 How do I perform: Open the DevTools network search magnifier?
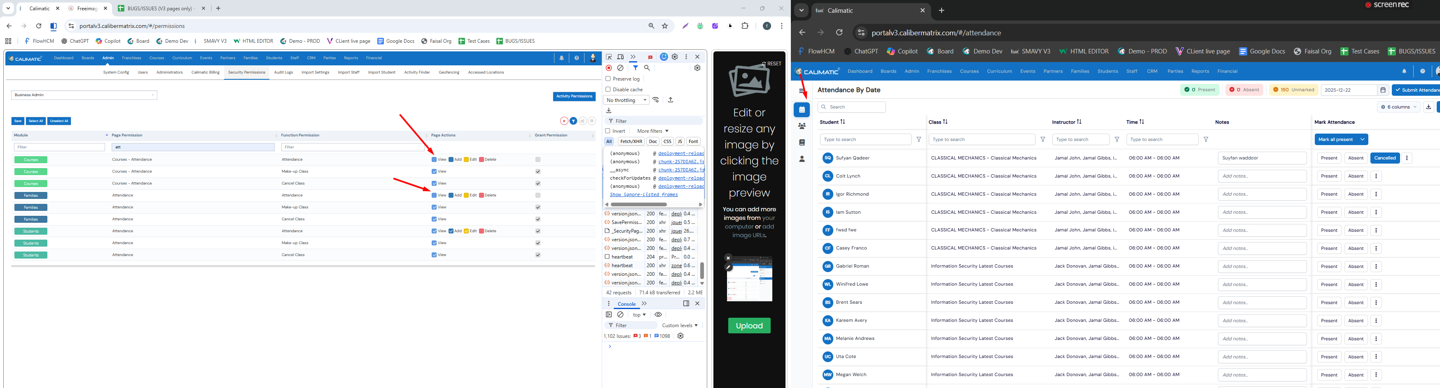click(x=648, y=68)
